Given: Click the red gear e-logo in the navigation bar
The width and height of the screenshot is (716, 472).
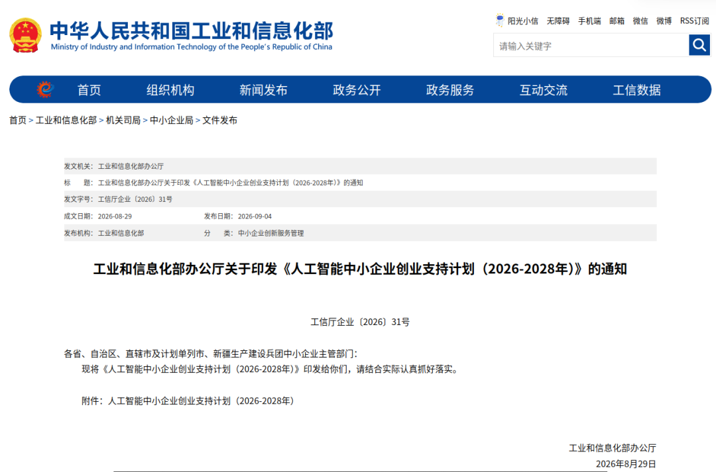Looking at the screenshot, I should click(45, 89).
